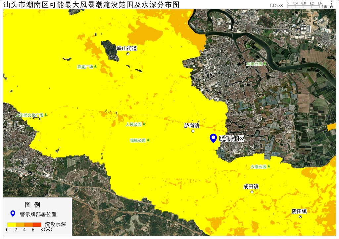Click the map title starting with 汕头市潮南区
This screenshot has width=339, height=239.
[91, 5]
